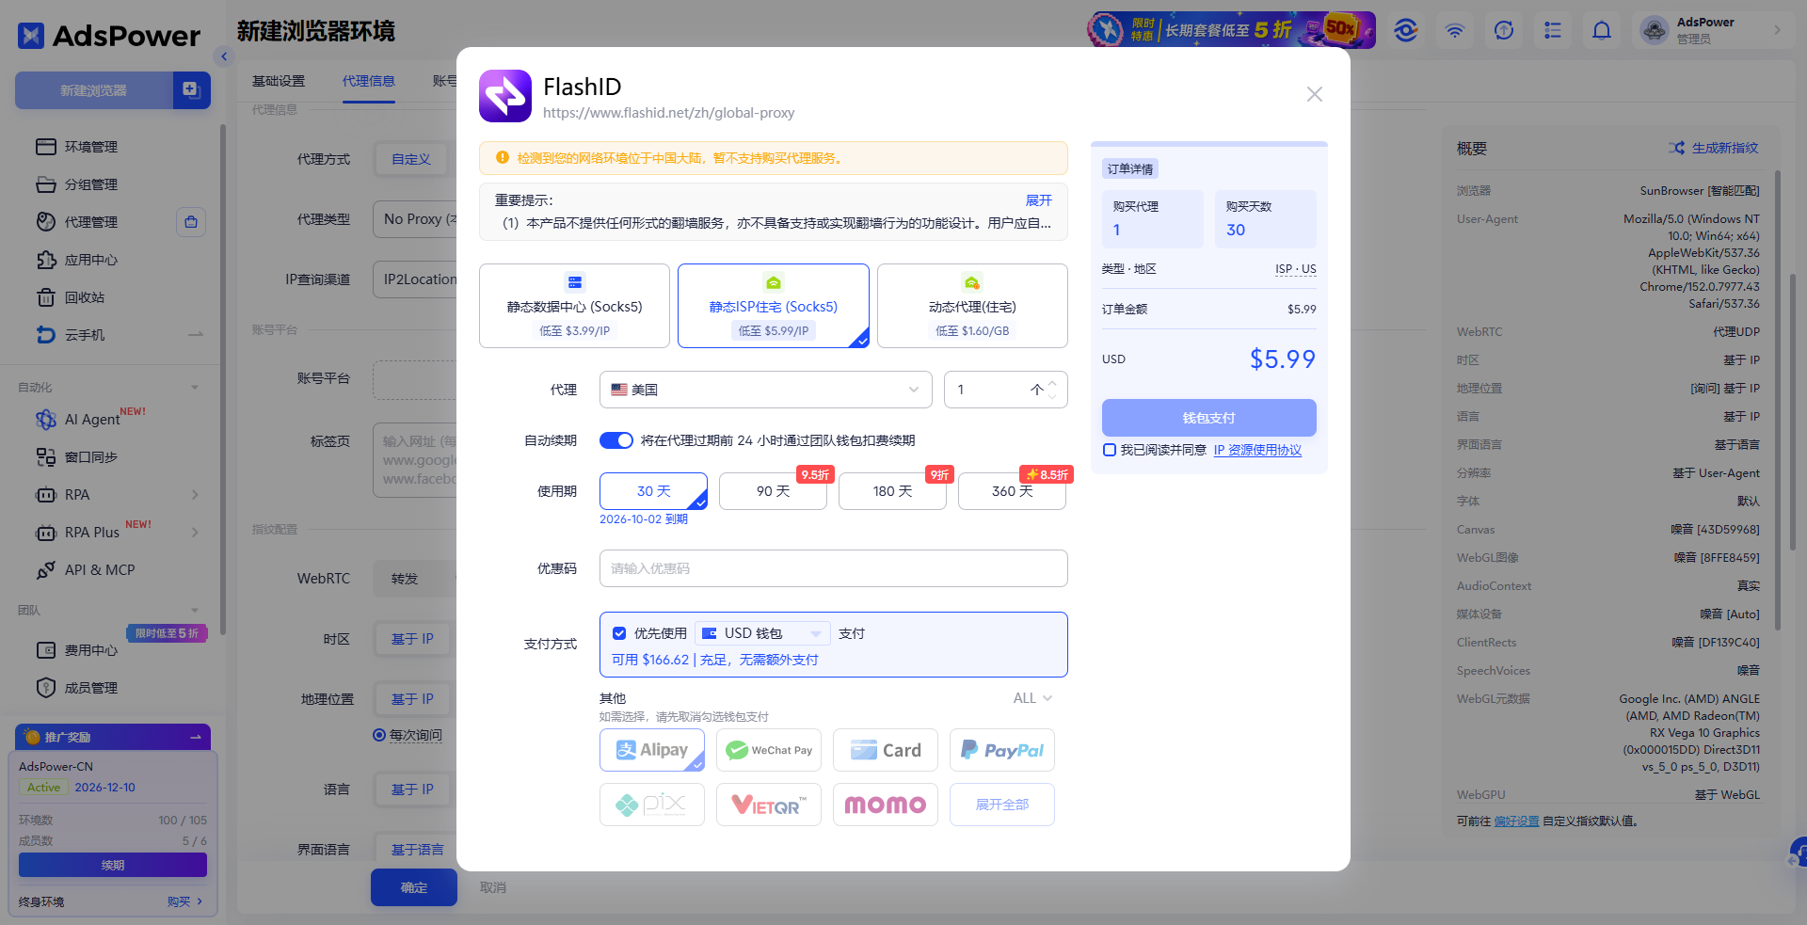Click the 取消 button
1807x925 pixels.
click(493, 887)
